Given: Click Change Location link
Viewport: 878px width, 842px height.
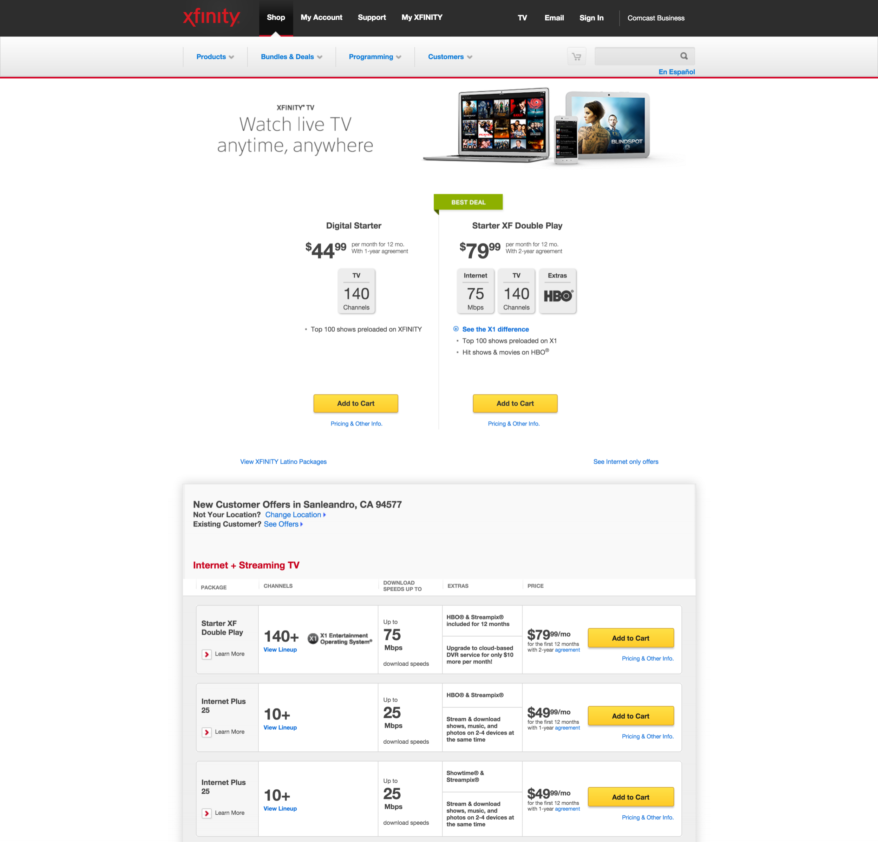Looking at the screenshot, I should 295,515.
